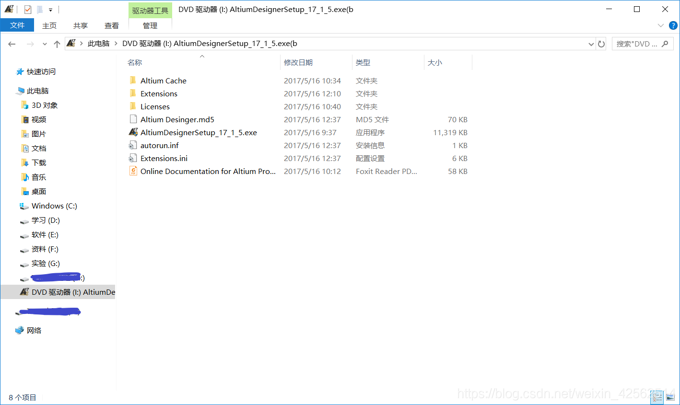Click the autorun.inf file icon
This screenshot has height=405, width=680.
click(133, 145)
